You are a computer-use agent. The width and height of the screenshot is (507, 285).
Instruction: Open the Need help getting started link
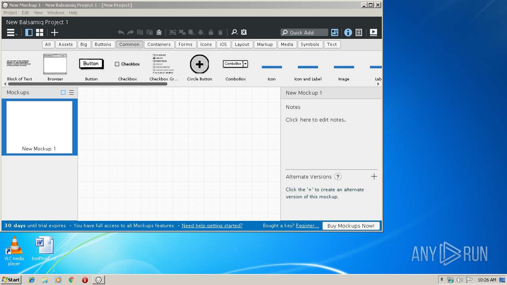coord(212,226)
